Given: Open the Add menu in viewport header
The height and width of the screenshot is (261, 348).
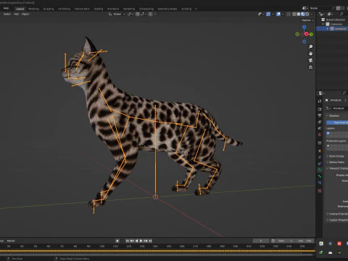Looking at the screenshot, I should [16, 14].
